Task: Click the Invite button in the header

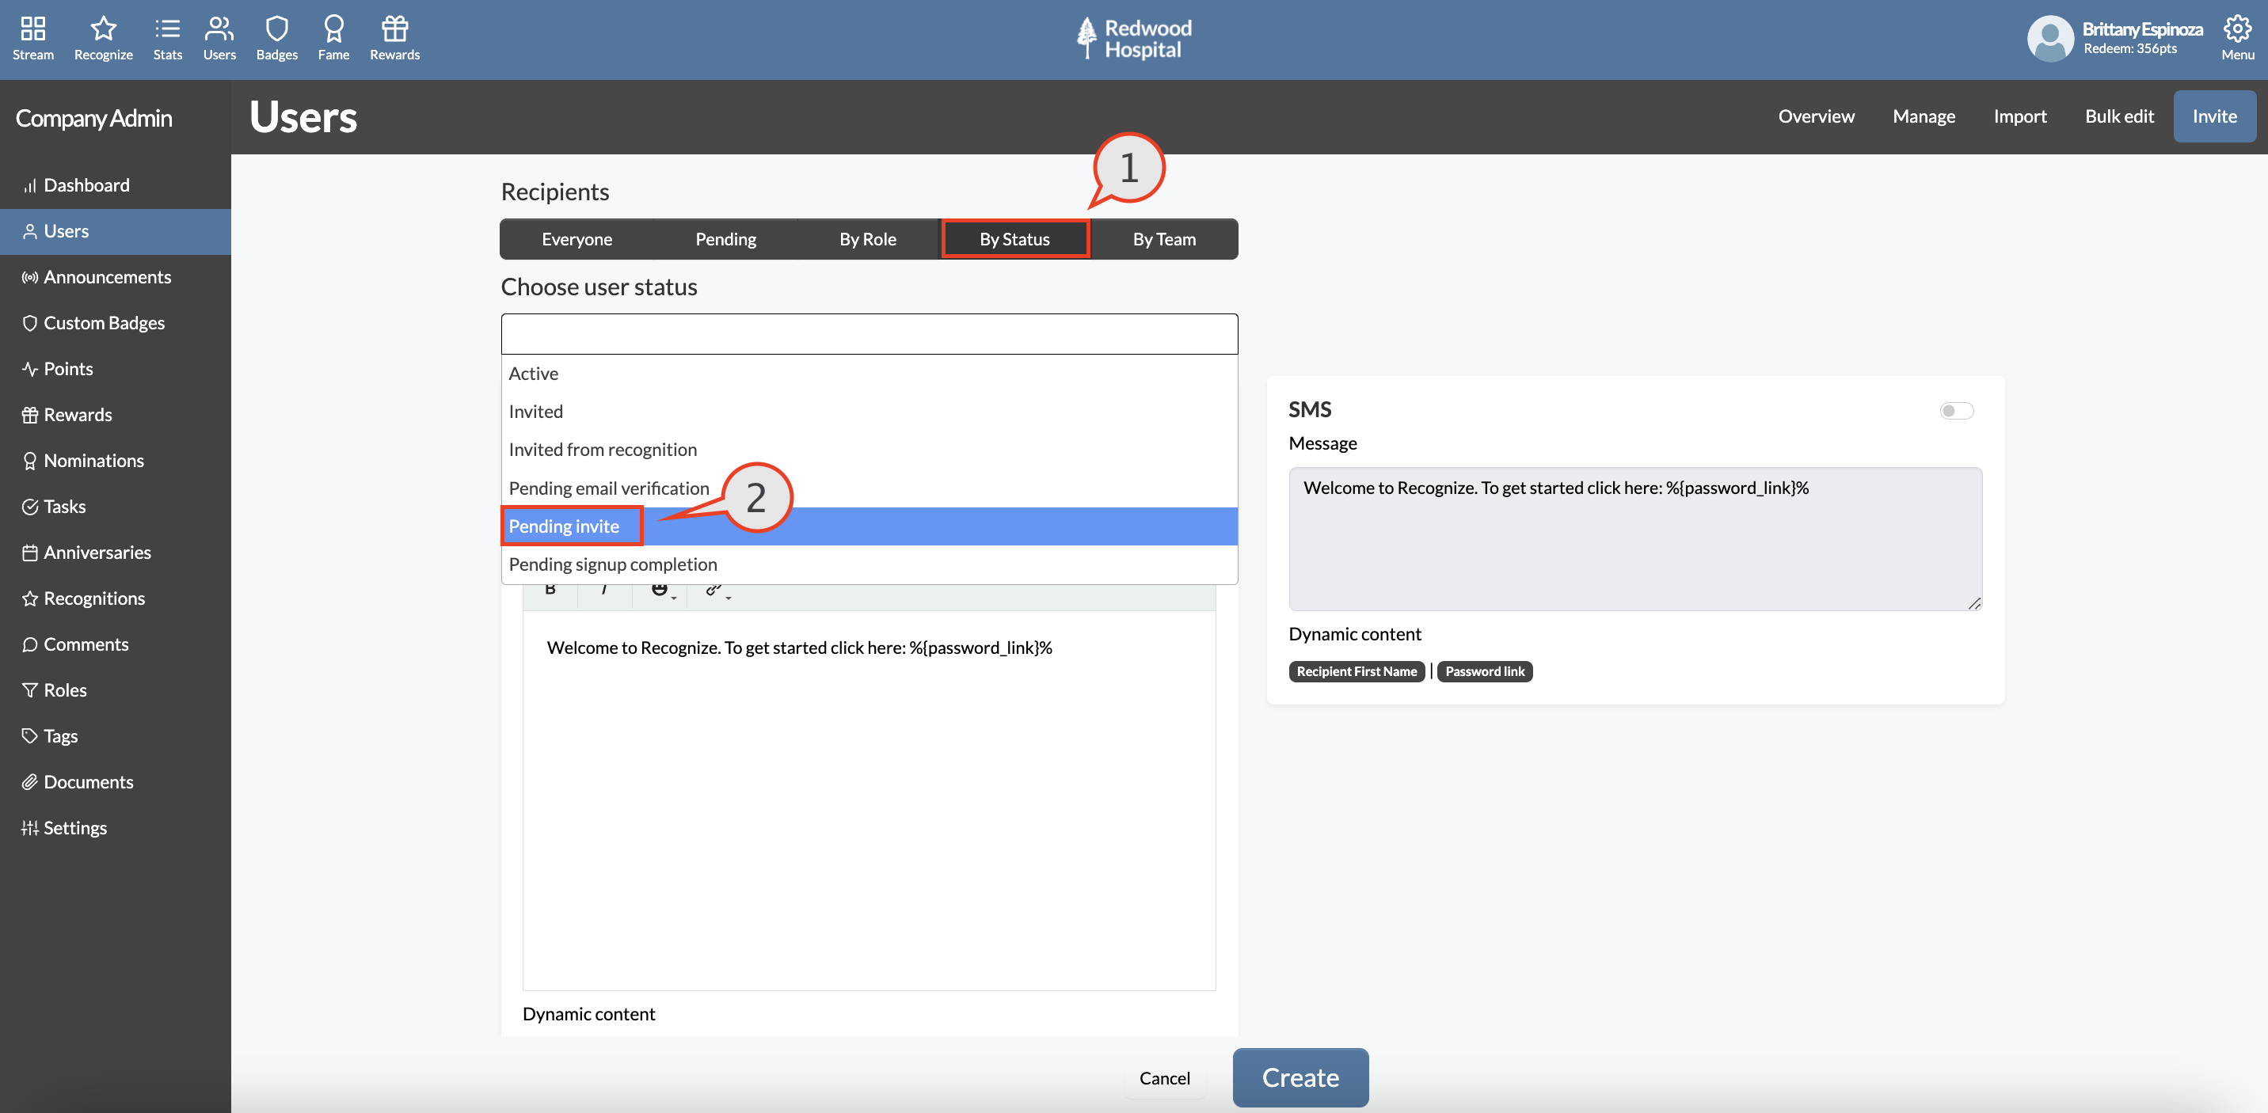Action: pos(2214,116)
